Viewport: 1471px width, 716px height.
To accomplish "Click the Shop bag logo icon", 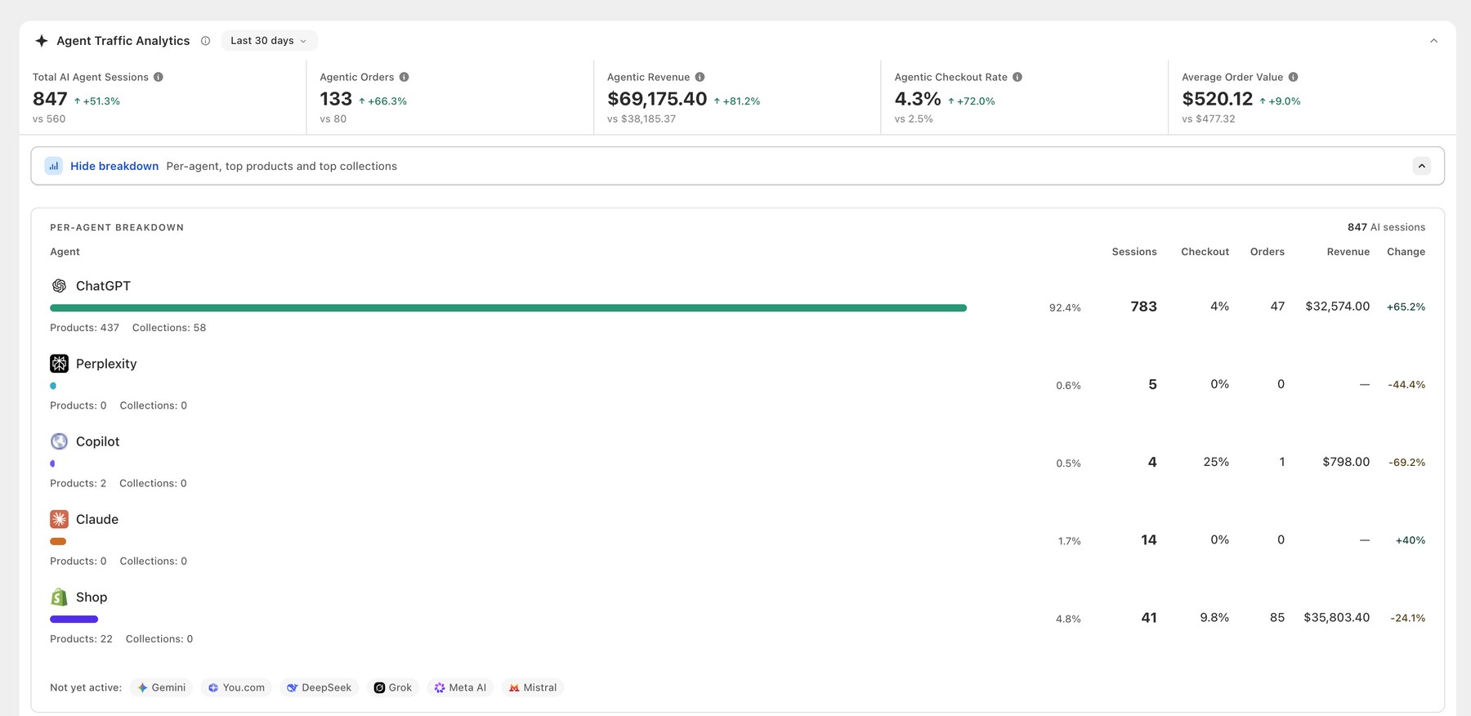I will 59,597.
